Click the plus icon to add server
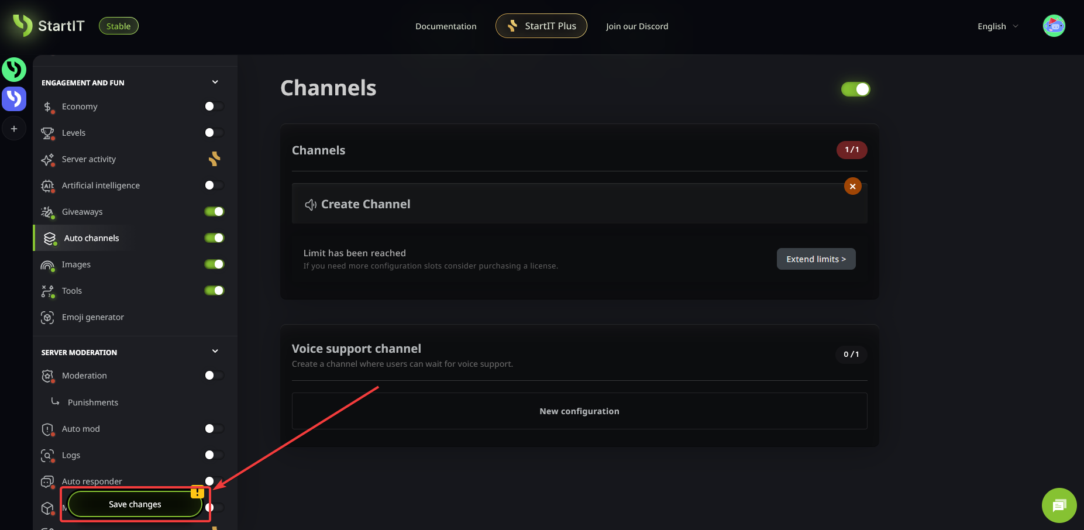 tap(14, 129)
